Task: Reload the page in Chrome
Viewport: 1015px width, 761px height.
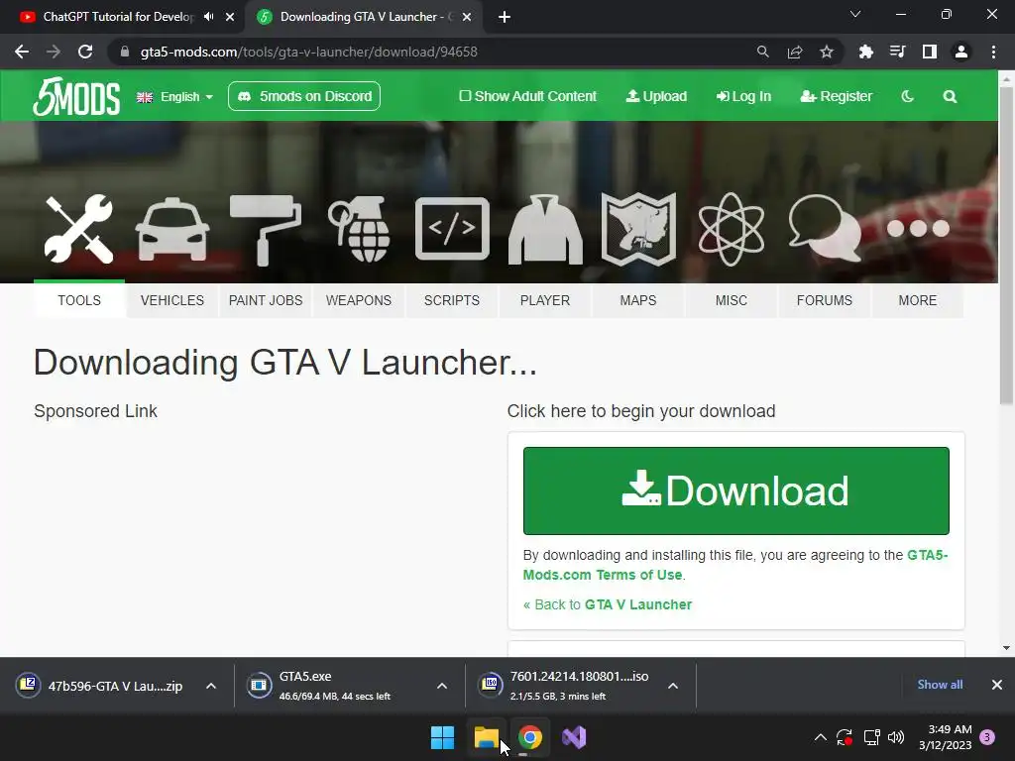Action: 85,52
